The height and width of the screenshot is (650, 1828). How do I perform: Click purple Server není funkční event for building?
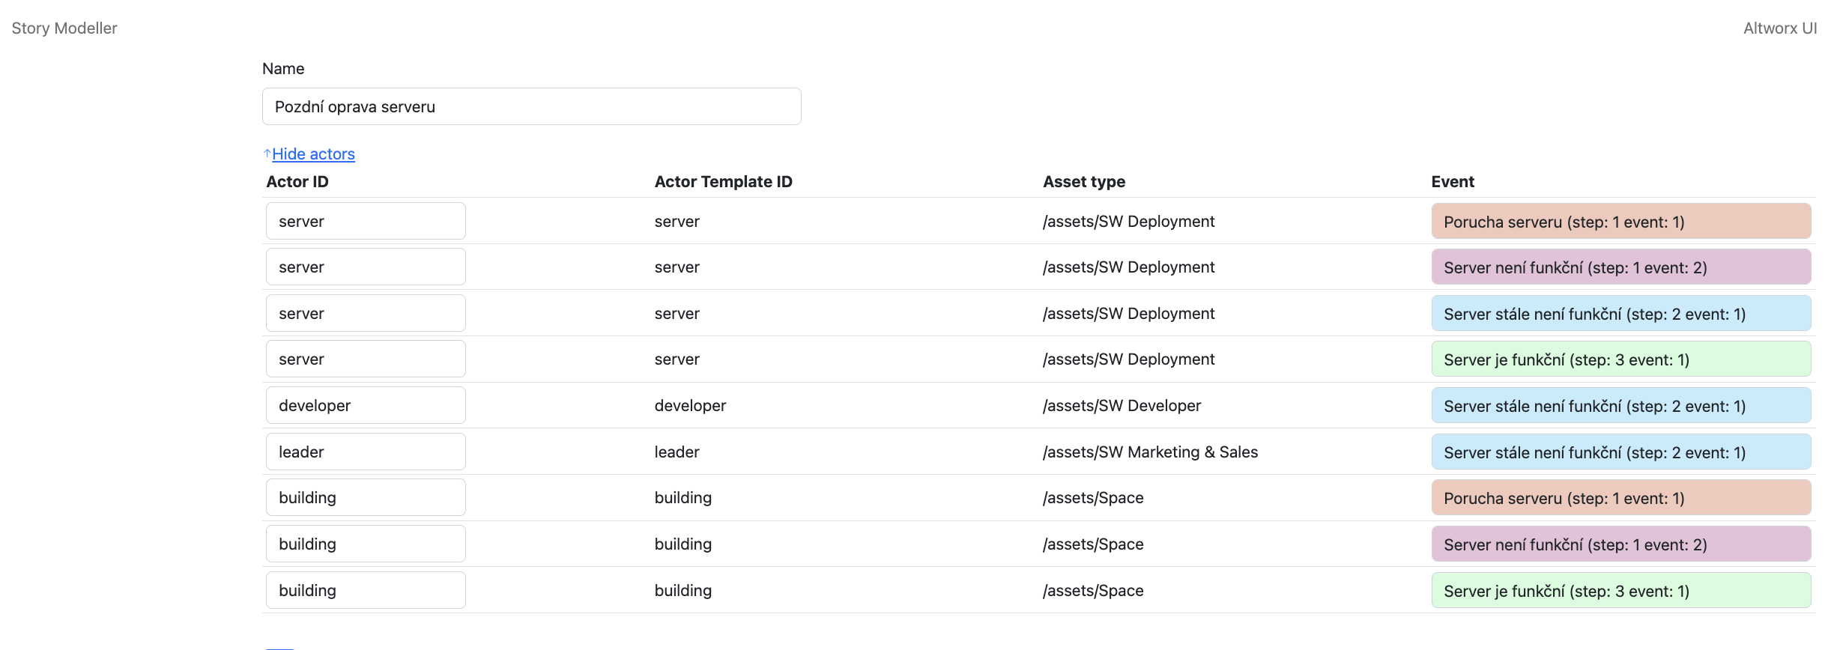click(1620, 544)
